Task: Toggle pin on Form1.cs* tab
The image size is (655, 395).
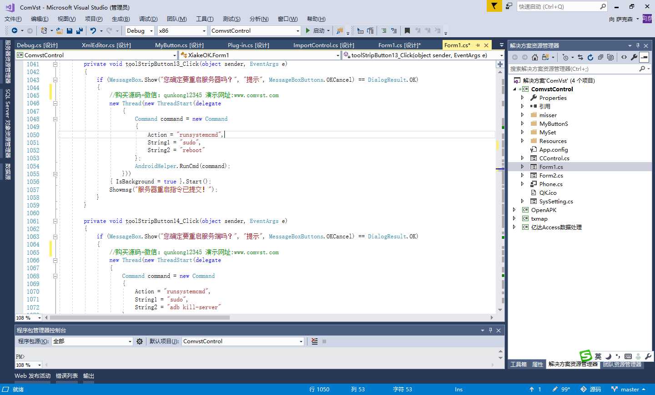Action: click(x=478, y=45)
